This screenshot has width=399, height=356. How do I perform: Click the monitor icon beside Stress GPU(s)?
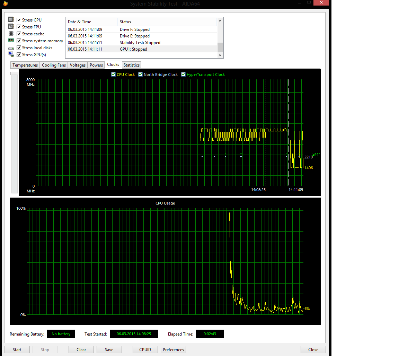11,54
